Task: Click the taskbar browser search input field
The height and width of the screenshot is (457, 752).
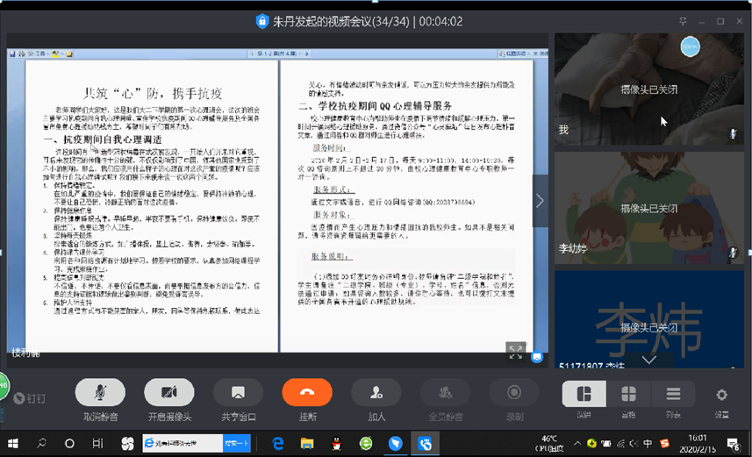Action: click(x=183, y=444)
